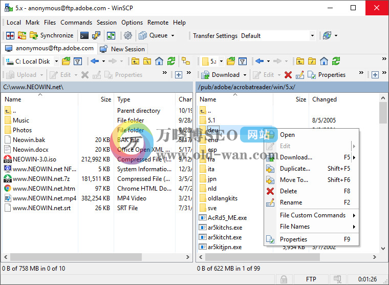Choose Properties from the context menu
This screenshot has height=285, width=389.
point(311,239)
